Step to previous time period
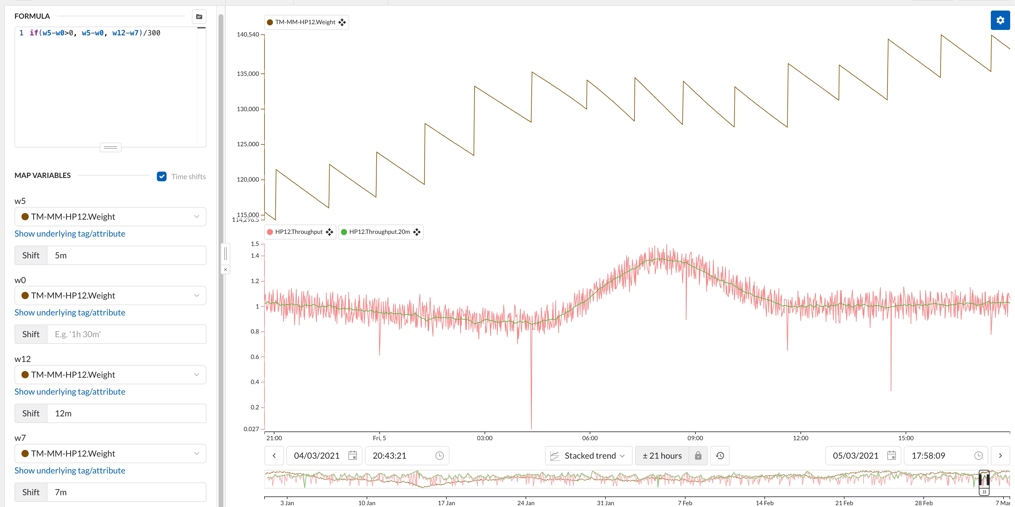Screen dimensions: 1015x507 (x=274, y=455)
